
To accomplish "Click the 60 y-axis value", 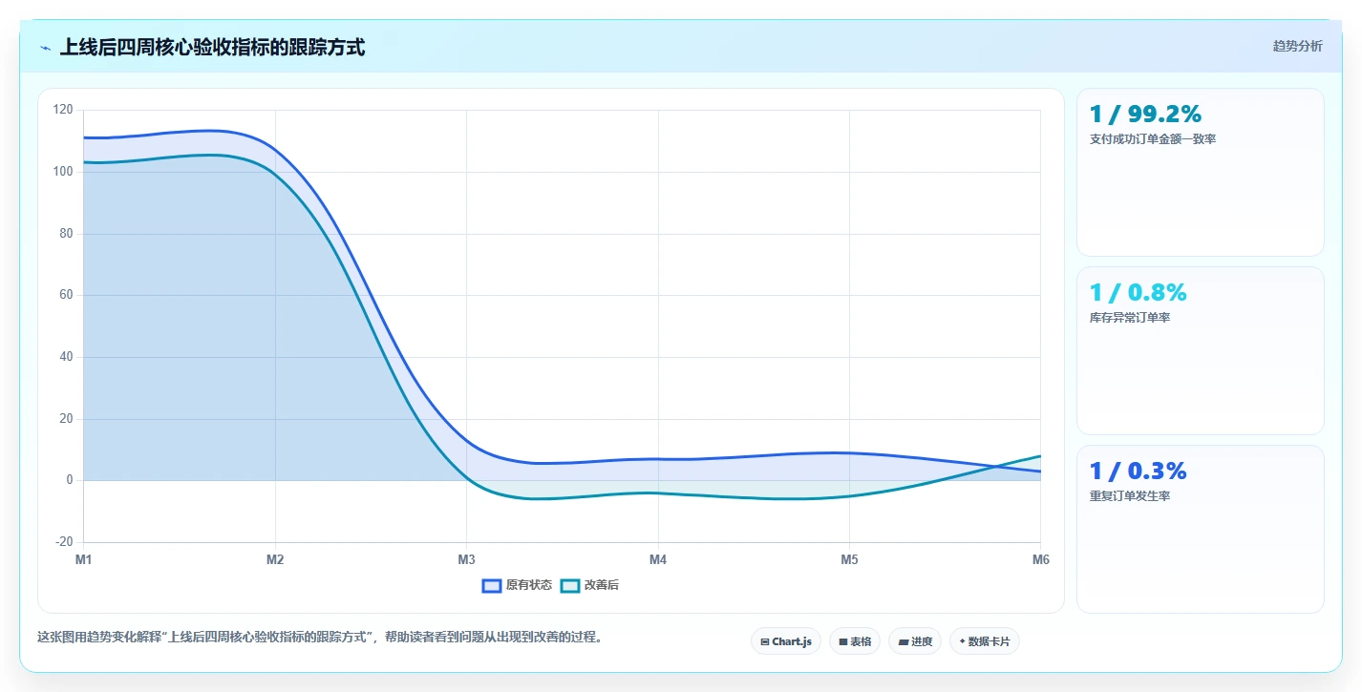I will (x=66, y=295).
